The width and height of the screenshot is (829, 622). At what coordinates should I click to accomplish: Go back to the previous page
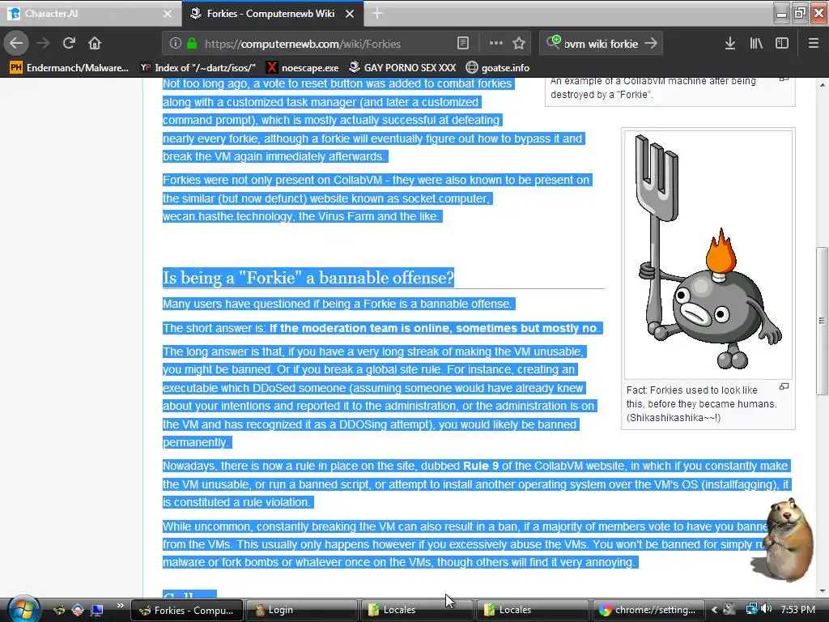[16, 43]
